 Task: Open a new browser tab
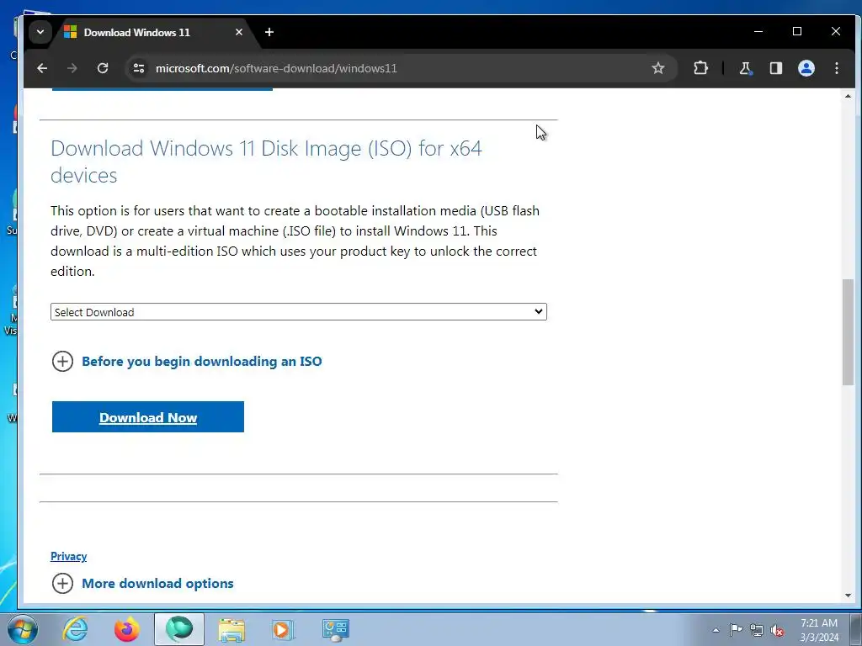pyautogui.click(x=269, y=33)
